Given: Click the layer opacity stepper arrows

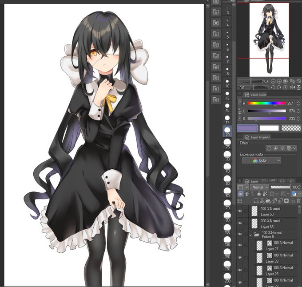Looking at the screenshot, I should pyautogui.click(x=299, y=187).
